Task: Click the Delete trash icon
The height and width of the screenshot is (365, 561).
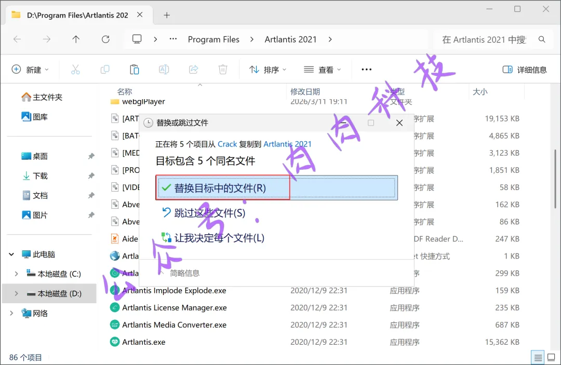Action: [223, 70]
